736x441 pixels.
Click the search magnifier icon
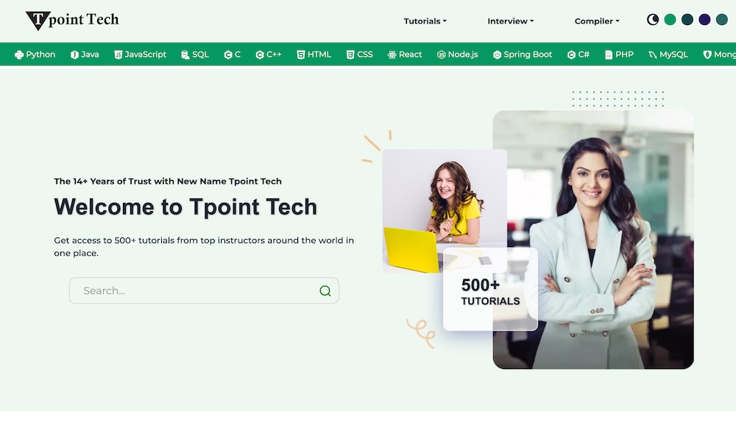[325, 291]
